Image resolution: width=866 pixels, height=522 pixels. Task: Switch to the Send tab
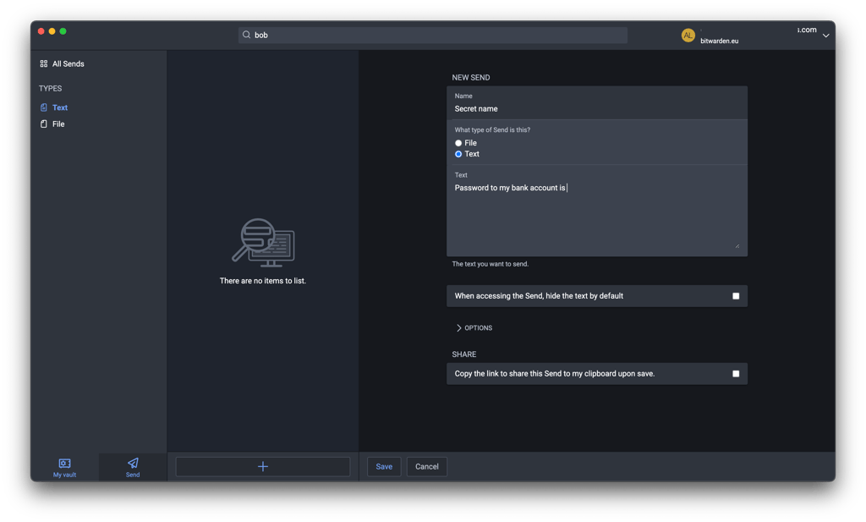[133, 467]
